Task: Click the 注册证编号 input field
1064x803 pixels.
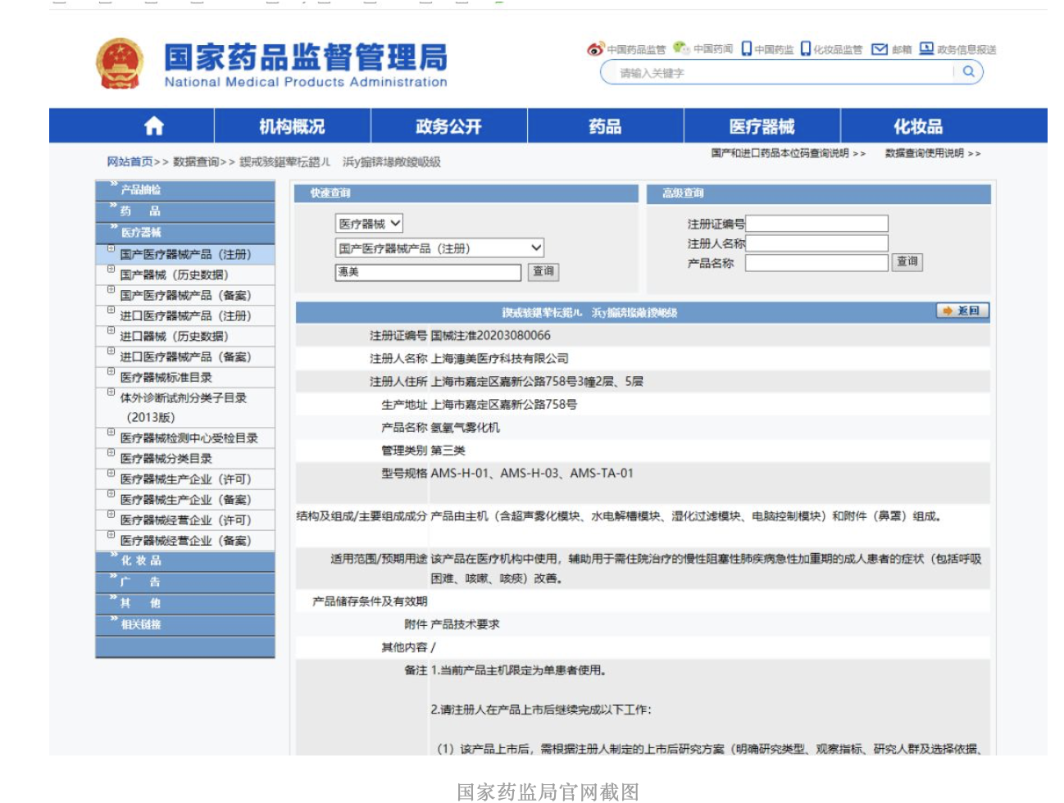Action: pyautogui.click(x=816, y=224)
